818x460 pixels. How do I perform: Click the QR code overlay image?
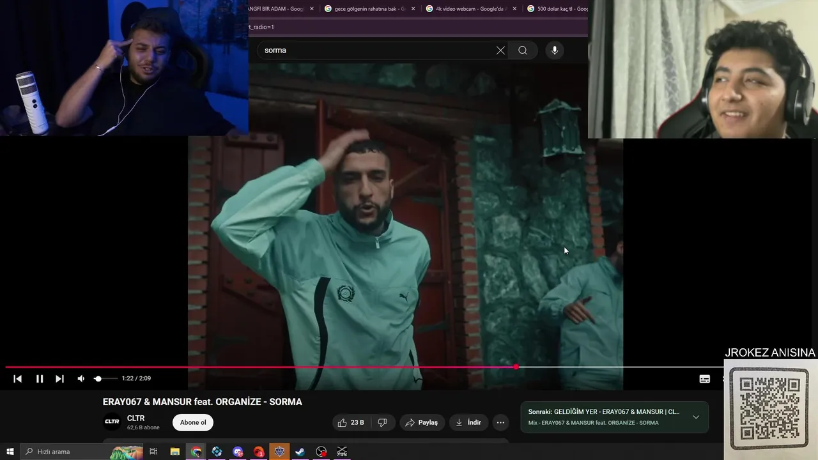pyautogui.click(x=769, y=408)
